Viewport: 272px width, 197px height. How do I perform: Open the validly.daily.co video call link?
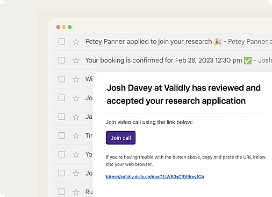(155, 177)
